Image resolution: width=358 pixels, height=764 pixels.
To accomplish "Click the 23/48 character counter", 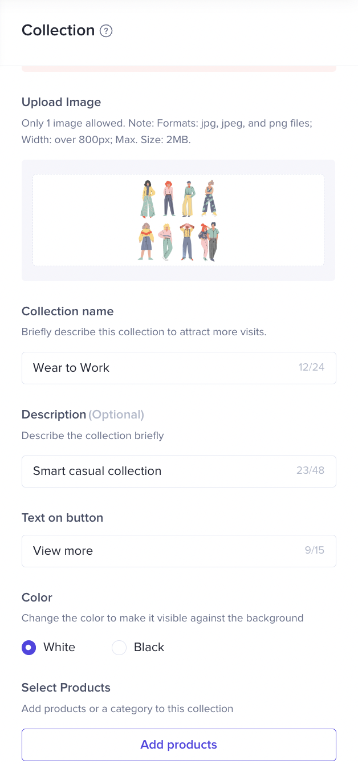I will 310,471.
